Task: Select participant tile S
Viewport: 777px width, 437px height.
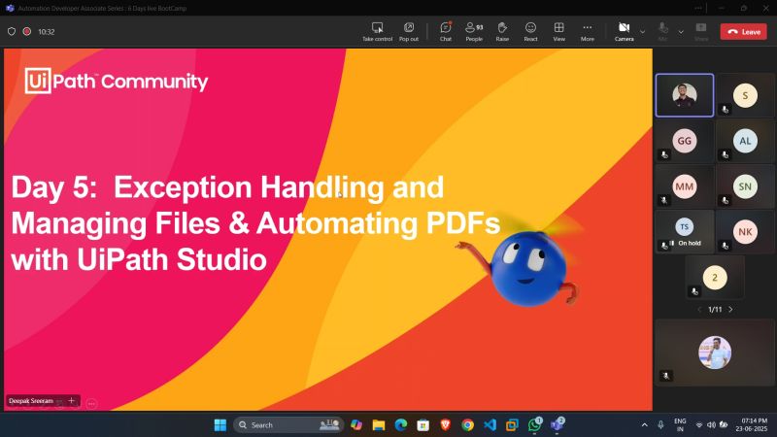Action: (745, 95)
